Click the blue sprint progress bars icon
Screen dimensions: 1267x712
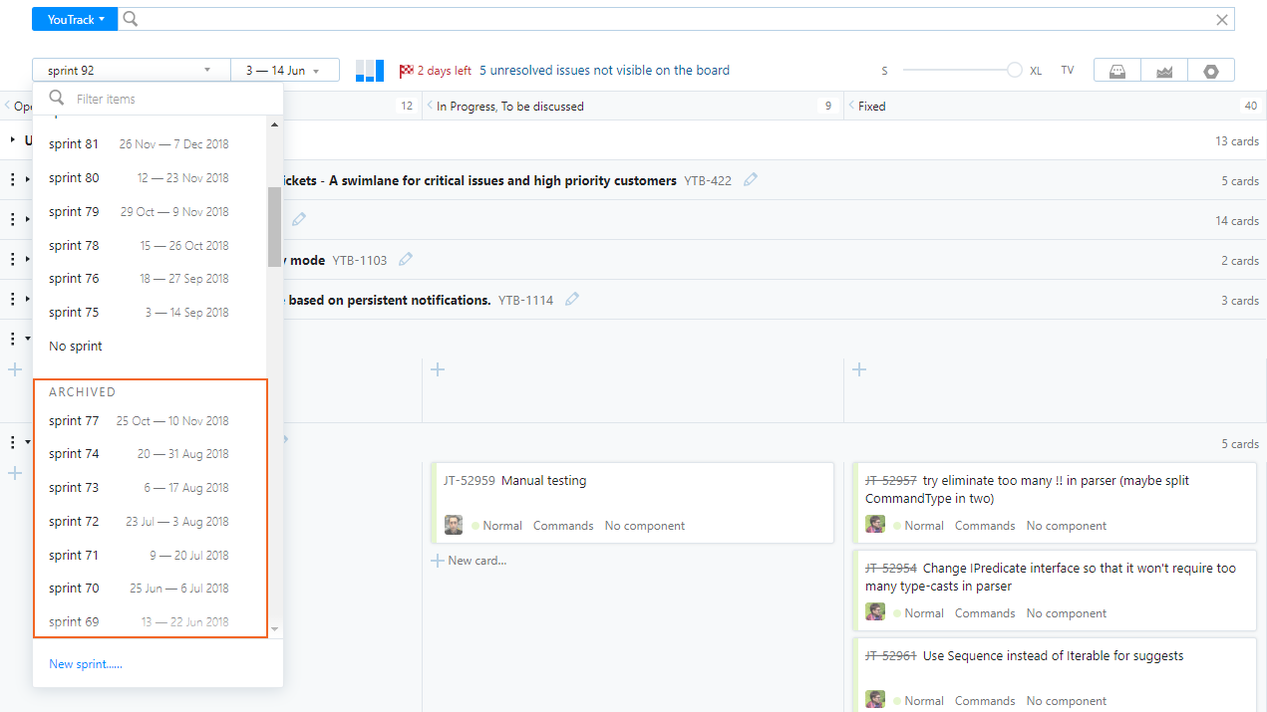(x=370, y=70)
